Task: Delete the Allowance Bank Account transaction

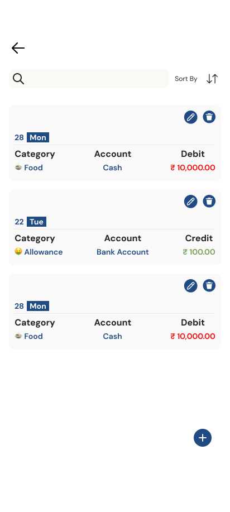Action: (x=209, y=202)
